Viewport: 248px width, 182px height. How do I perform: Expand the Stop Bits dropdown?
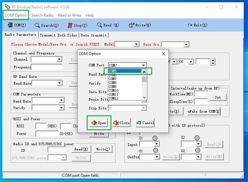pyautogui.click(x=143, y=108)
